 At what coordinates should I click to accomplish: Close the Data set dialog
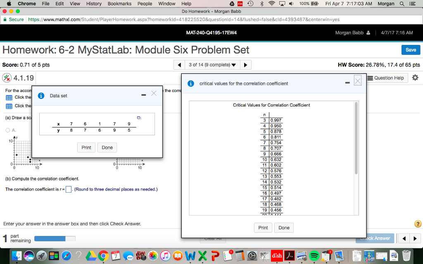click(x=154, y=93)
